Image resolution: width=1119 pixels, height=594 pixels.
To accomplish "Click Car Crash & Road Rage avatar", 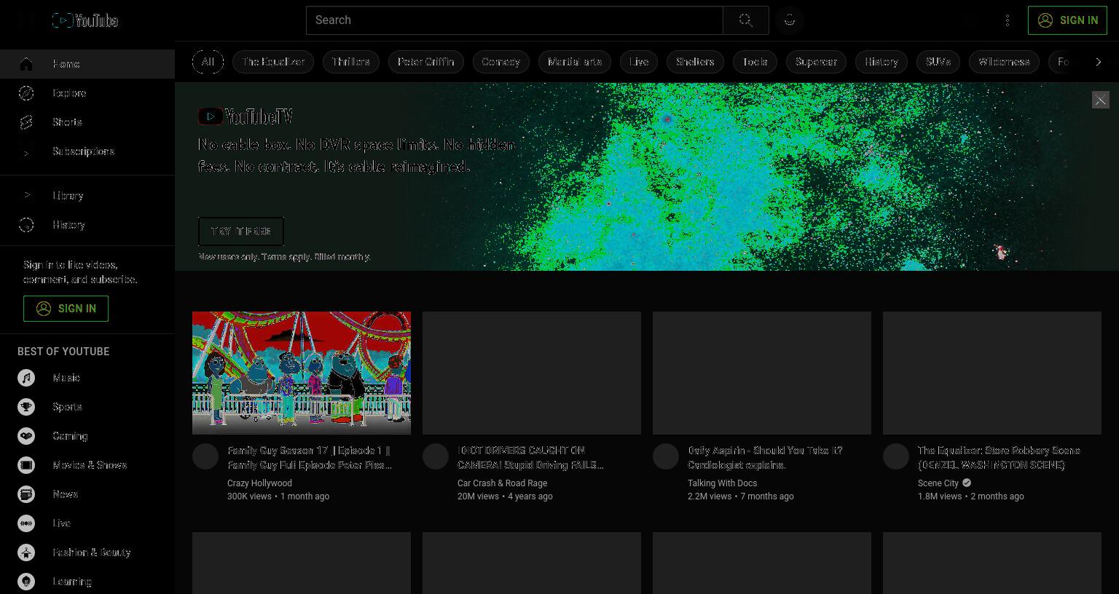I will pos(436,456).
